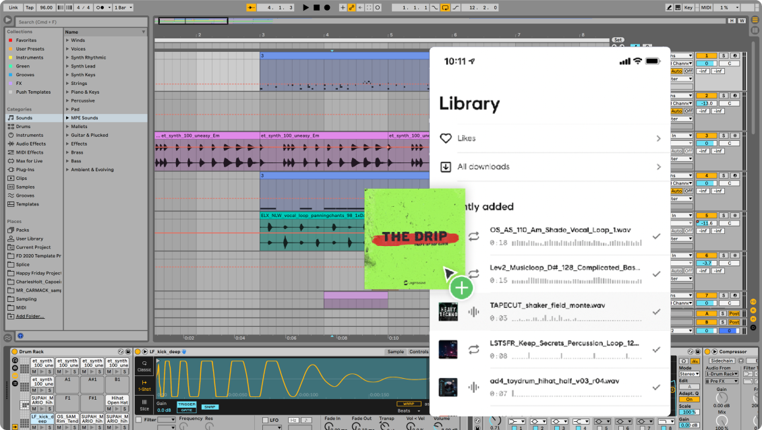Toggle the Loop switch in transport

(445, 7)
